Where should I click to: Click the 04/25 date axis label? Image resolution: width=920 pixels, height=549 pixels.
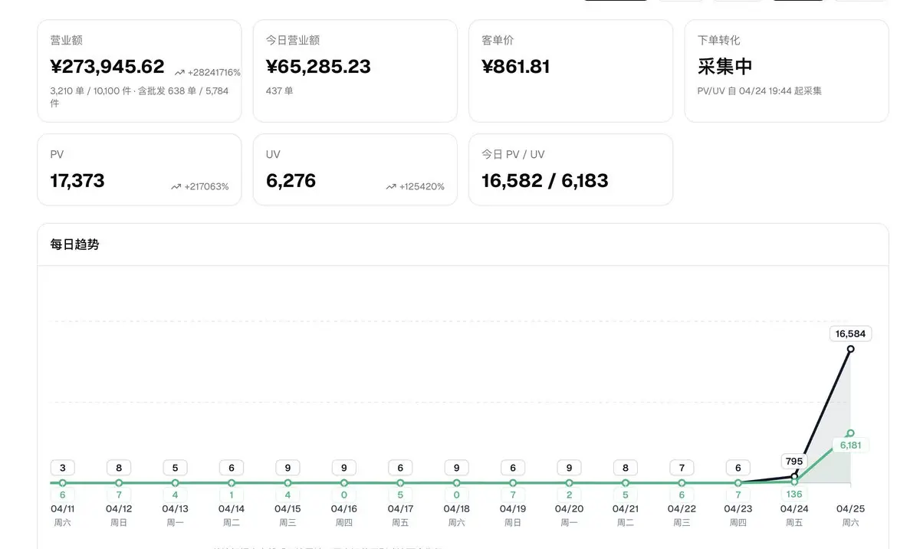tap(851, 509)
